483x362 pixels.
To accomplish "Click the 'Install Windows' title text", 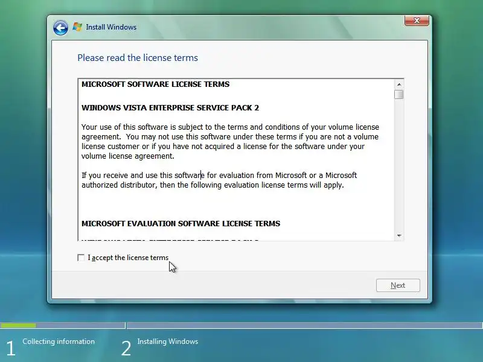I will pyautogui.click(x=111, y=27).
